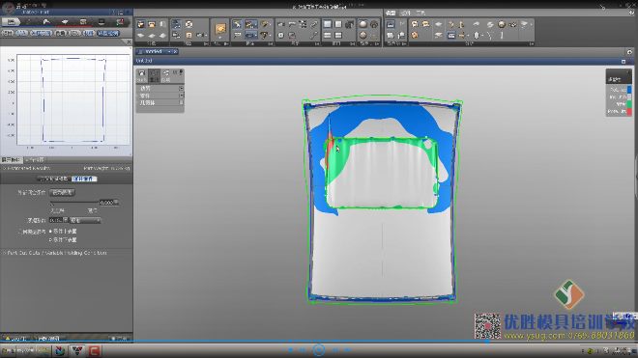Click the wireframe sphere display icon

point(374,24)
